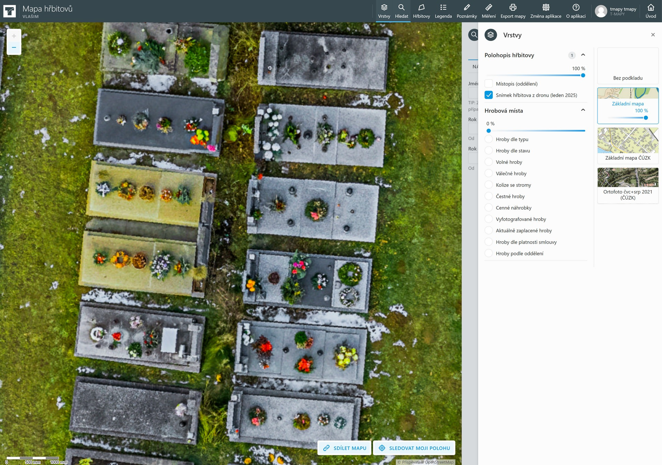Screen dimensions: 662x465
Task: Select Hroby dle stavu radio option
Action: click(489, 150)
